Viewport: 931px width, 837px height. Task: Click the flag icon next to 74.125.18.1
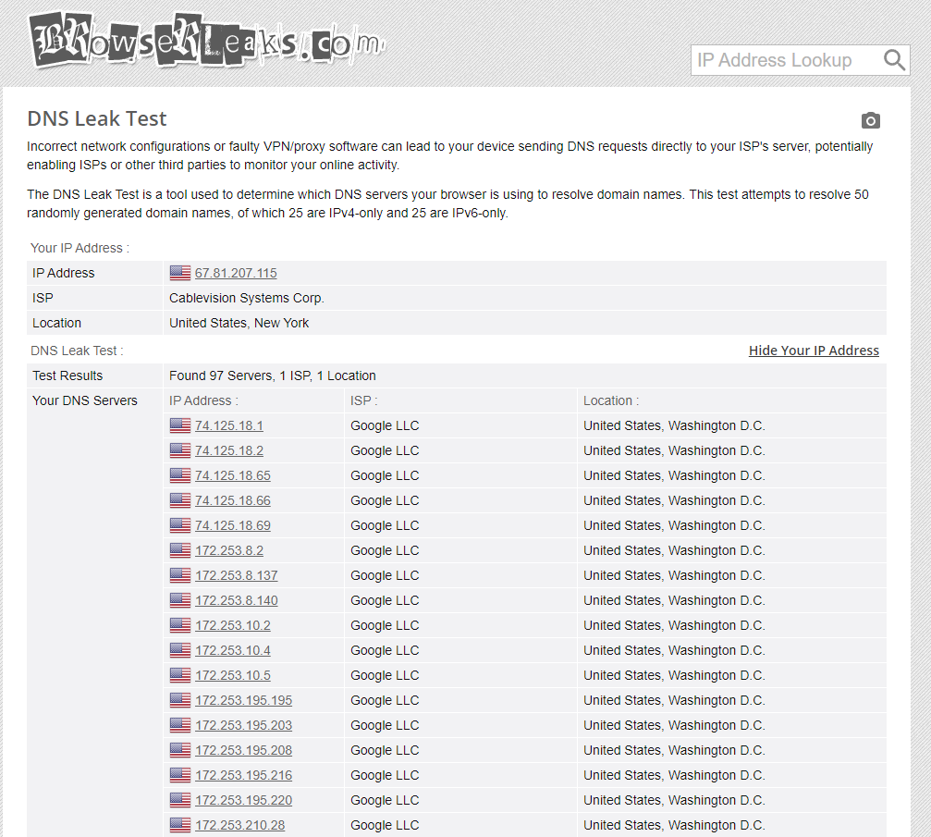coord(180,425)
